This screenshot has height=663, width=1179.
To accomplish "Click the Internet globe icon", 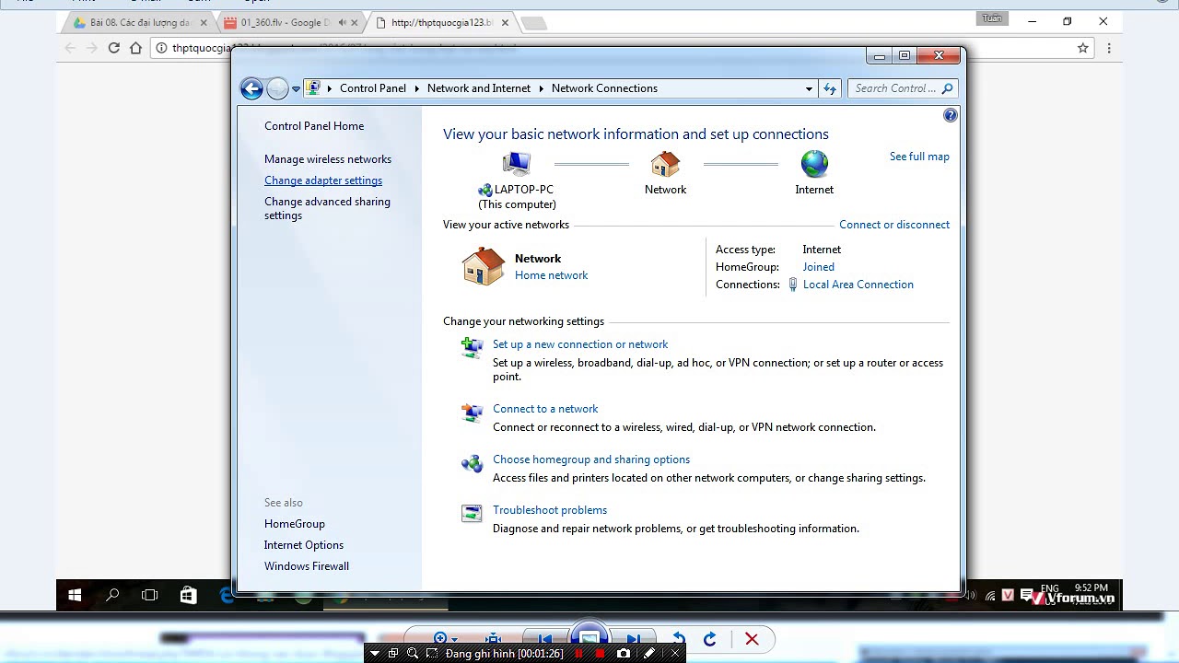I will point(814,165).
